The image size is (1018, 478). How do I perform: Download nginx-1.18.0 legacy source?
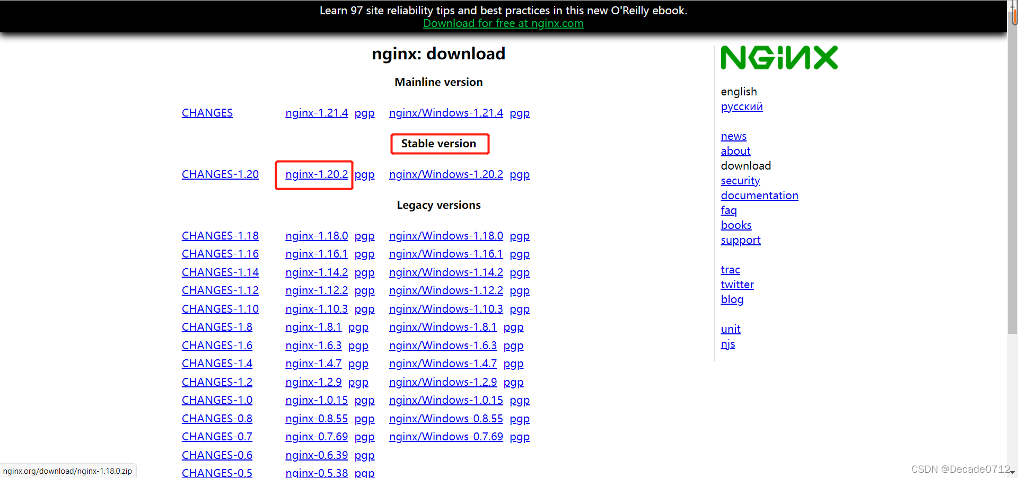pos(317,236)
